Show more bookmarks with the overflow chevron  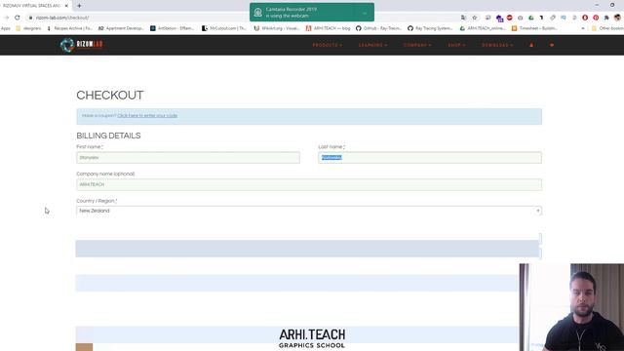tap(583, 28)
